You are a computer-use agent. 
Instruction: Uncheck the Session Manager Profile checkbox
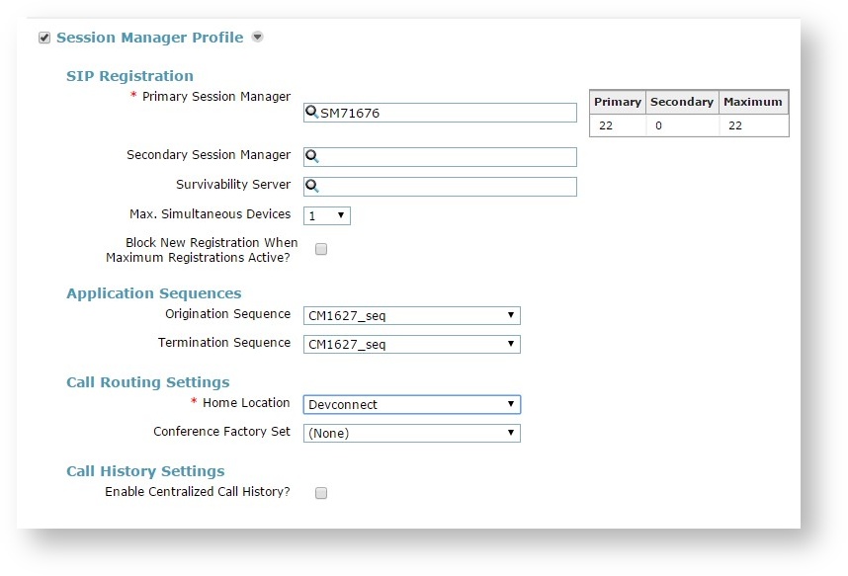click(44, 38)
